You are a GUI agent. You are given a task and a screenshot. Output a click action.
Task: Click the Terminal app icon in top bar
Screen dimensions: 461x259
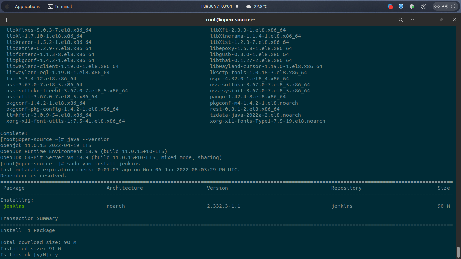50,6
